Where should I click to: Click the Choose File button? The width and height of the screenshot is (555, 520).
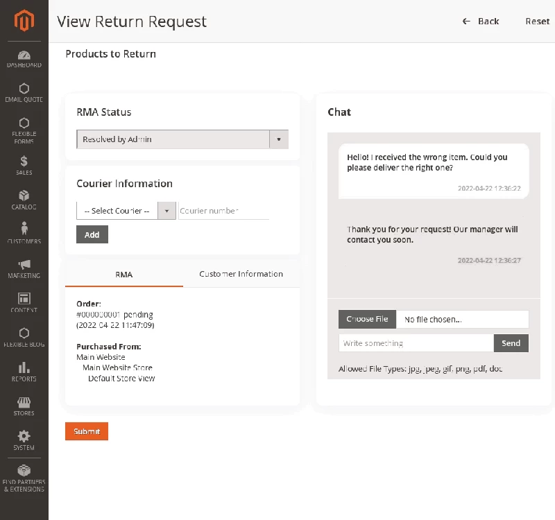pyautogui.click(x=367, y=319)
